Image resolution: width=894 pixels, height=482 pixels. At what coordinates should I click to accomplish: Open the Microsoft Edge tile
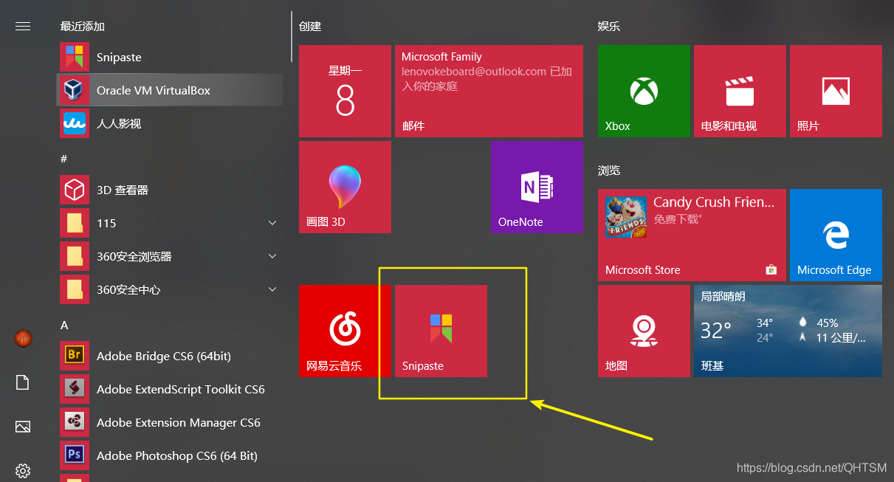836,235
